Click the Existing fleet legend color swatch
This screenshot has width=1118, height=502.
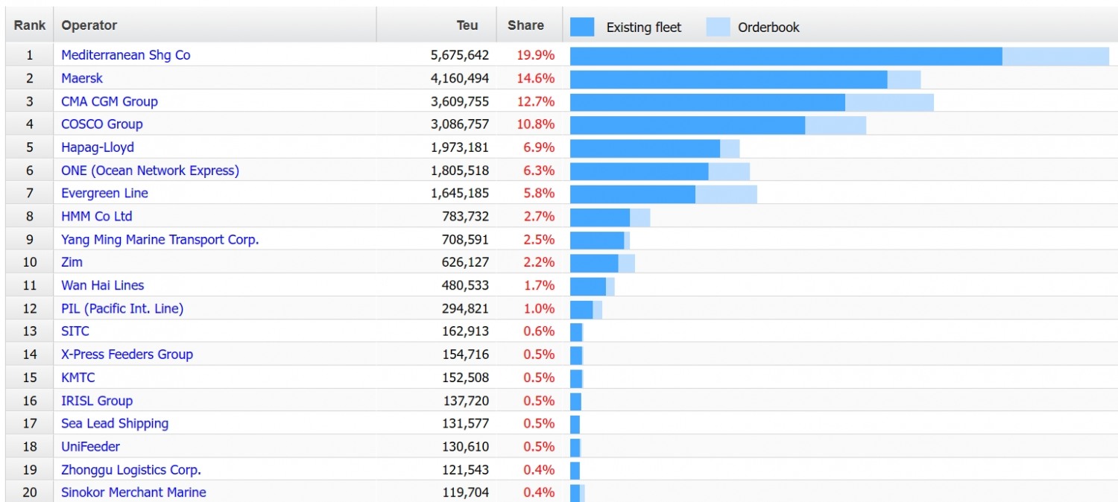(582, 27)
